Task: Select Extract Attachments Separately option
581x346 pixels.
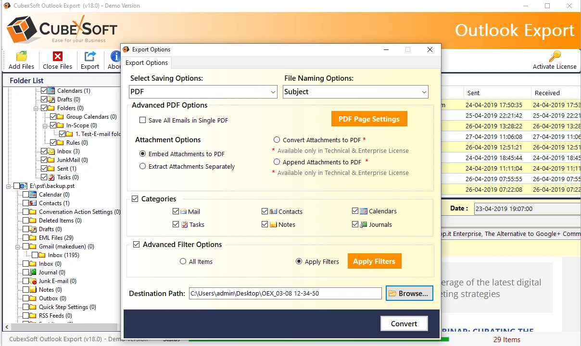Action: pyautogui.click(x=142, y=166)
